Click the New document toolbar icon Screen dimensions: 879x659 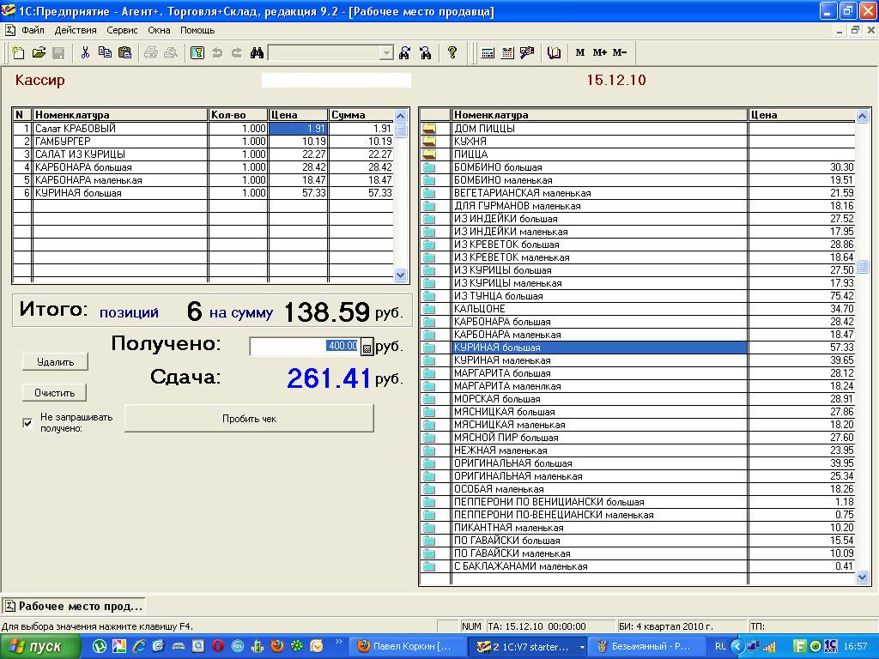(x=19, y=52)
